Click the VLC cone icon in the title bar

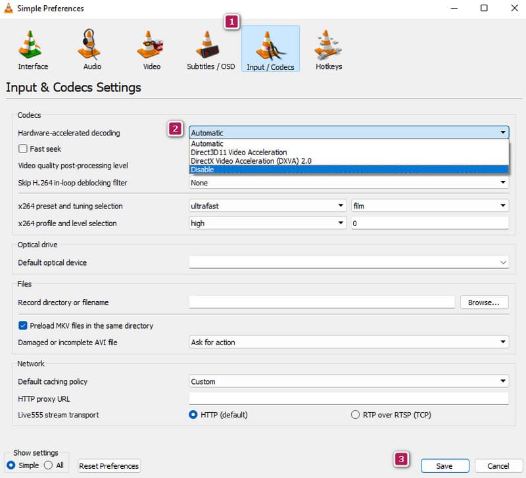[x=9, y=9]
